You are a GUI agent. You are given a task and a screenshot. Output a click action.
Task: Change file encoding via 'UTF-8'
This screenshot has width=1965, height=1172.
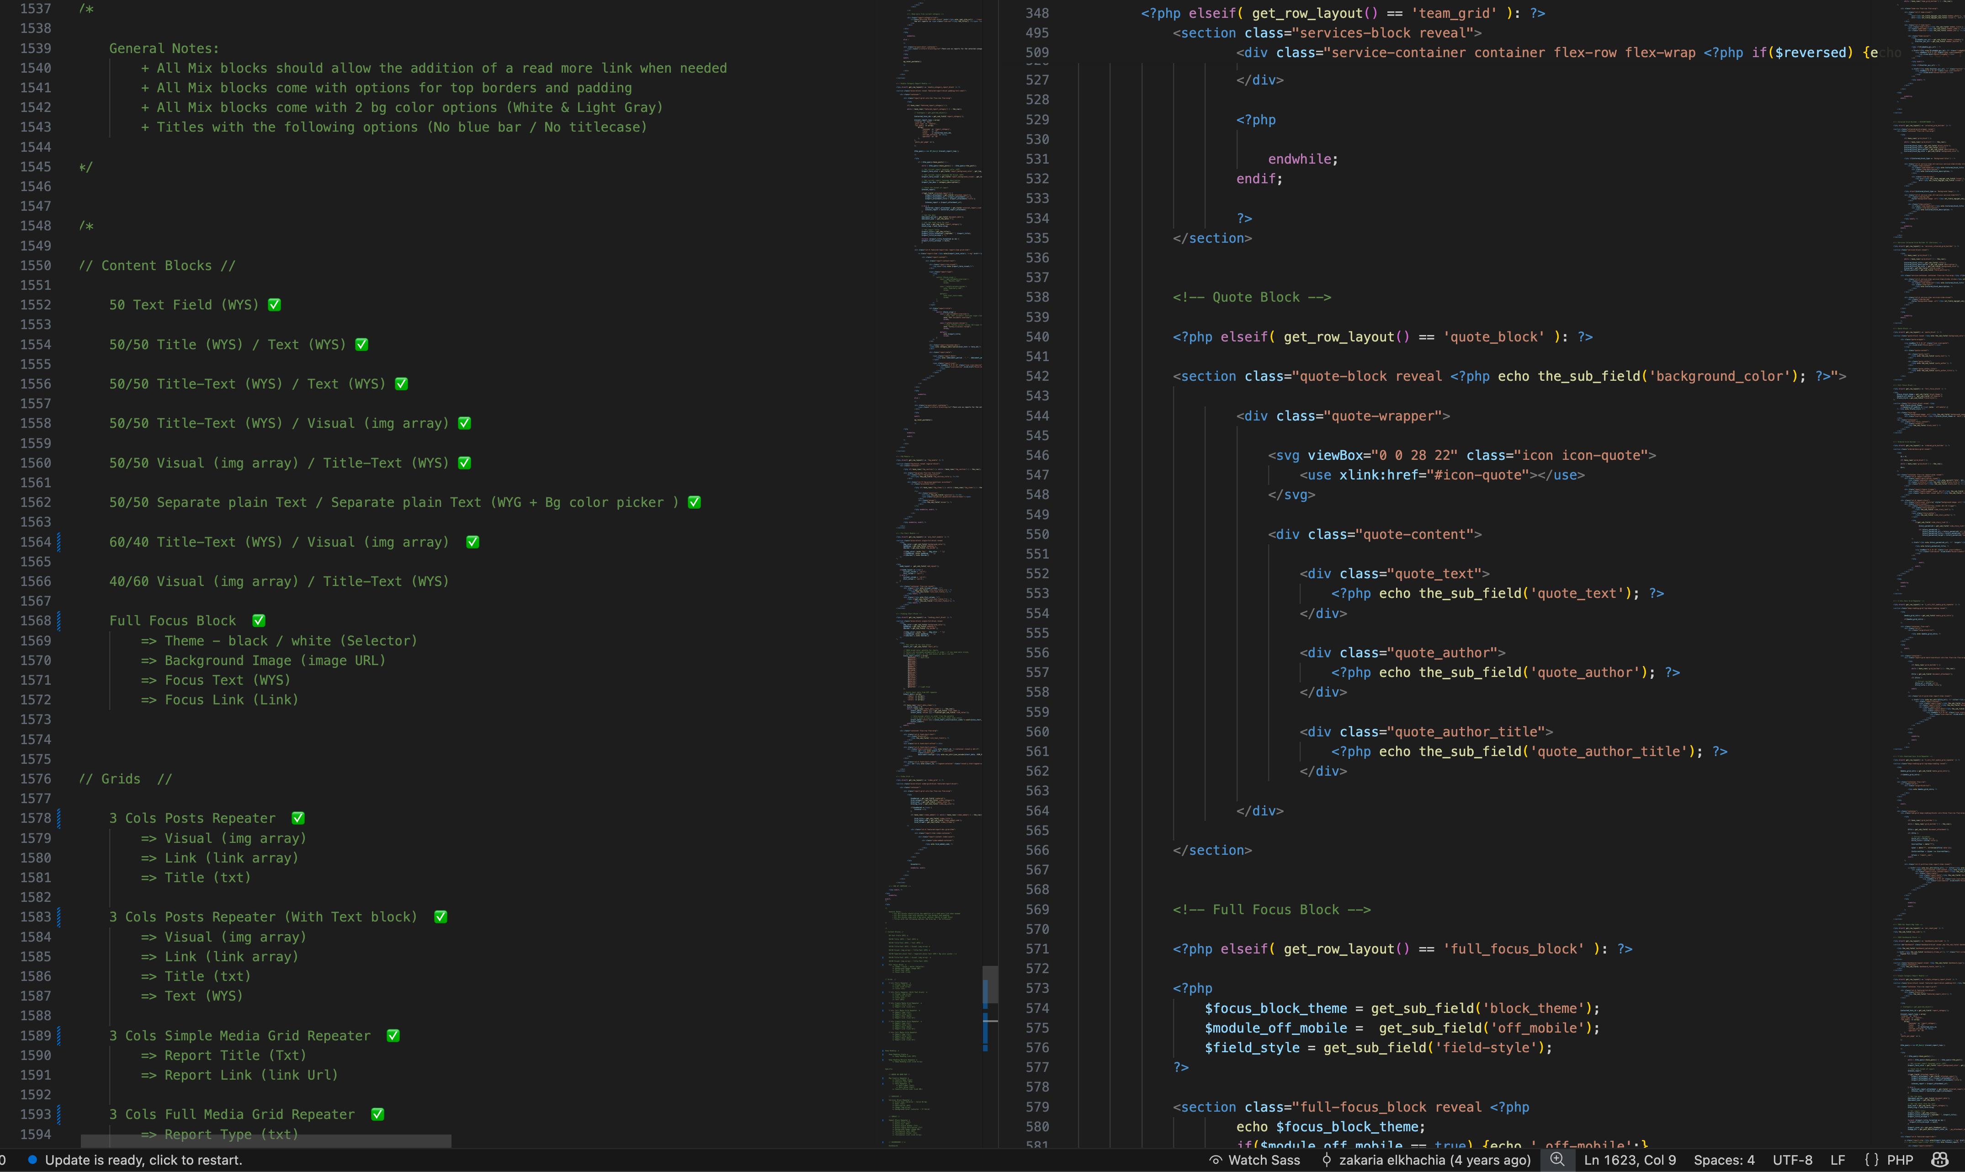tap(1792, 1160)
